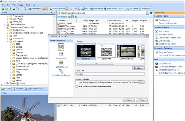Open Destination Folder dropdown
Image resolution: width=185 pixels, height=121 pixels.
coord(139,82)
